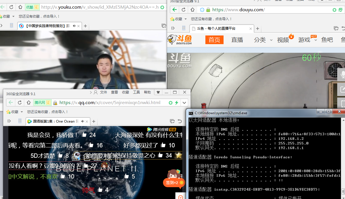The width and height of the screenshot is (345, 199).
Task: Click the green spinner icon in Douyu address bar
Action: click(x=334, y=10)
